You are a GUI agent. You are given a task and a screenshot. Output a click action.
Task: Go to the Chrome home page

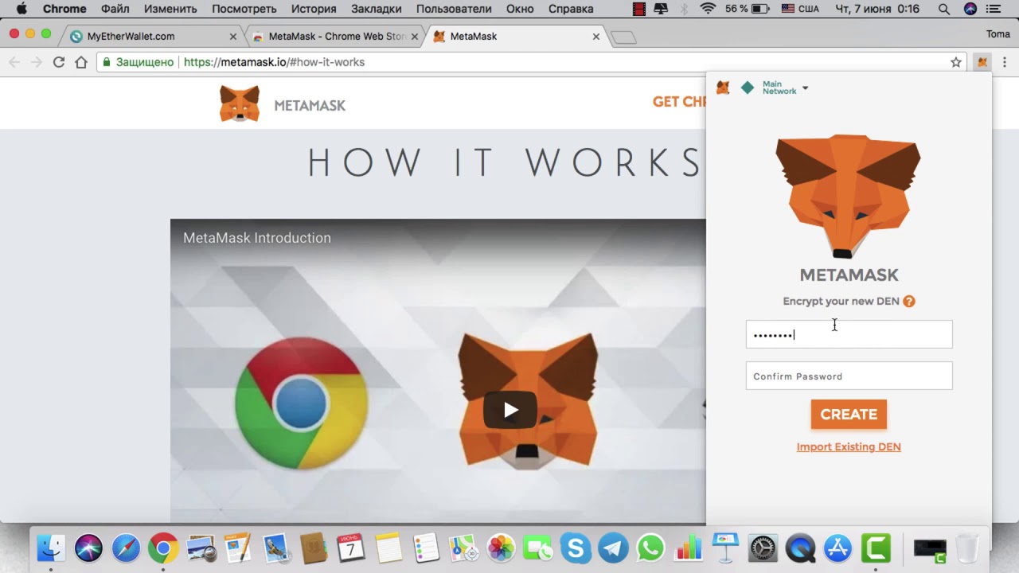point(81,62)
